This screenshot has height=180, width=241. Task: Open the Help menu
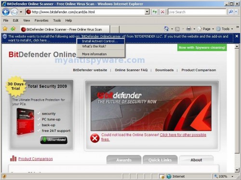click(68, 21)
